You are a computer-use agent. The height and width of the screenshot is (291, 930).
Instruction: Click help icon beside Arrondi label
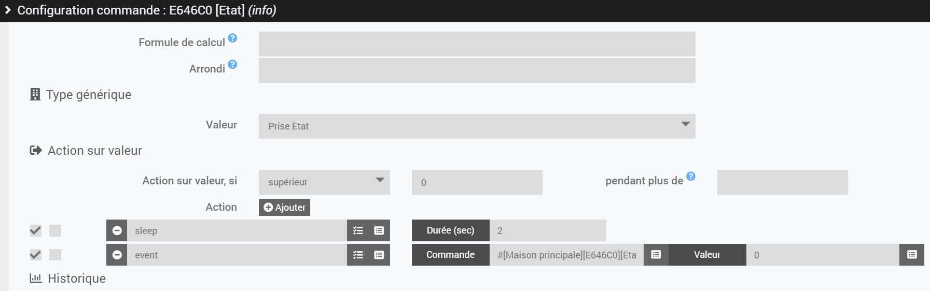(233, 64)
